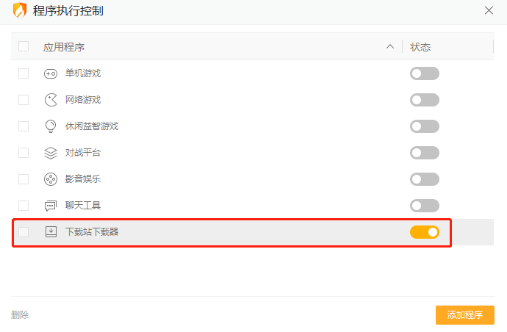
Task: Click the chat bubble icon beside 聊天工具
Action: [51, 206]
